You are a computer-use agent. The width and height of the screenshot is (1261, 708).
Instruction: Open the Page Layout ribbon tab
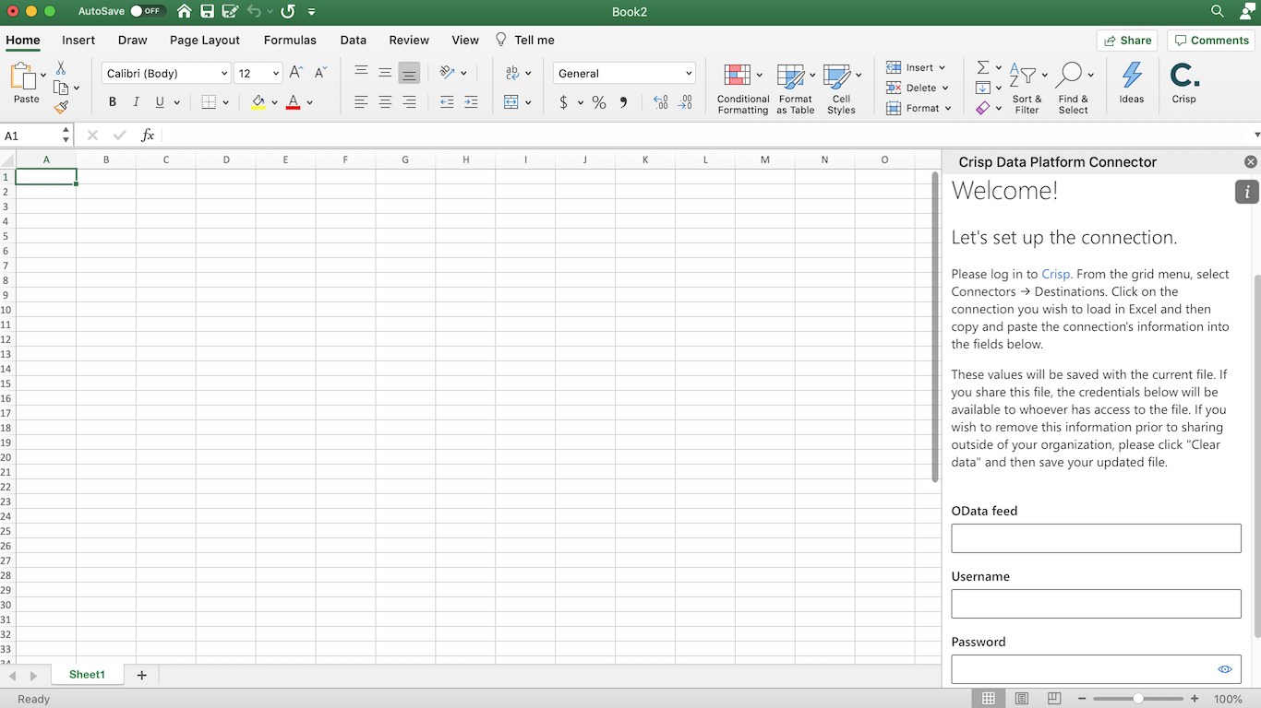tap(205, 40)
